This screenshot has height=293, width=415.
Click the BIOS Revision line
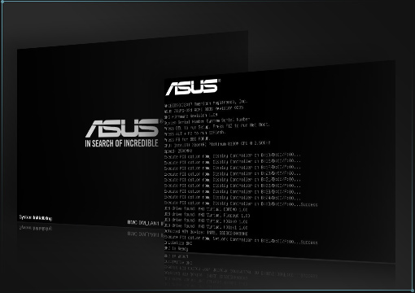[x=203, y=109]
